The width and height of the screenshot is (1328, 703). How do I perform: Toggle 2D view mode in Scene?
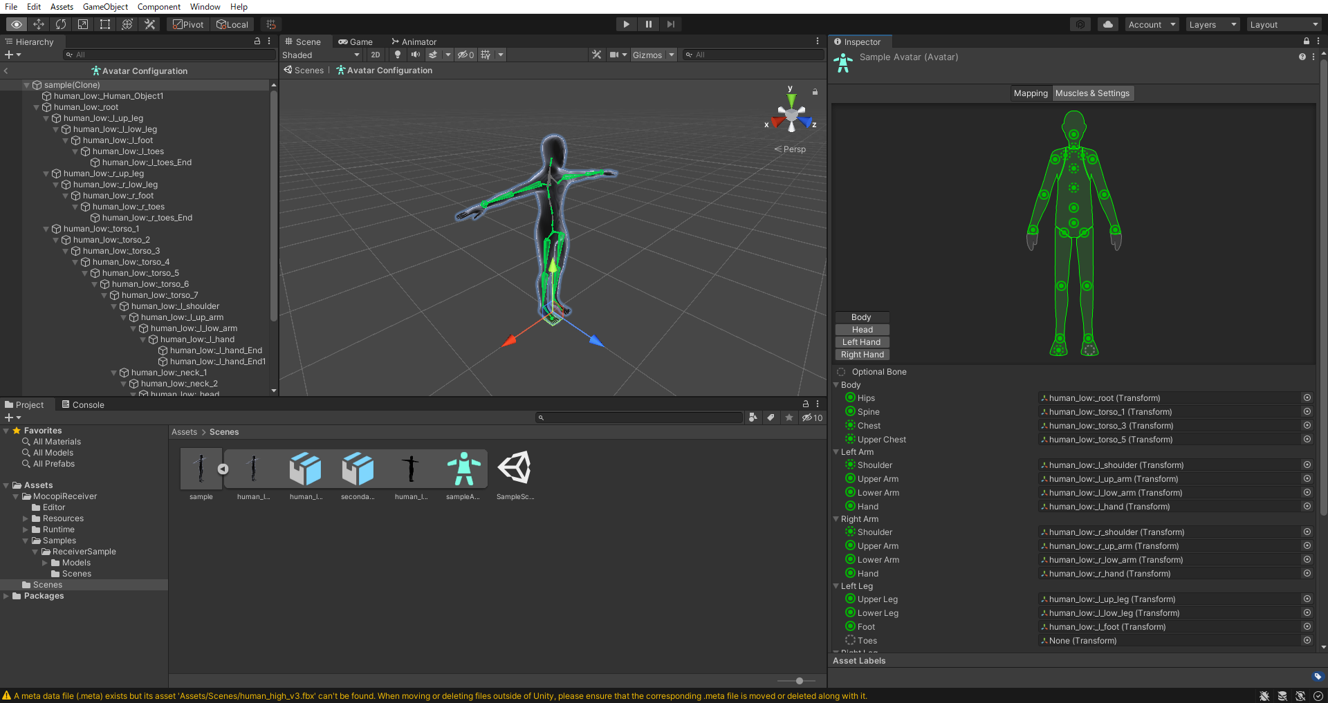[x=376, y=55]
